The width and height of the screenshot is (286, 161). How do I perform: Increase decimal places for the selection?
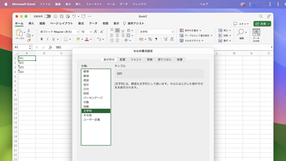coord(165,39)
